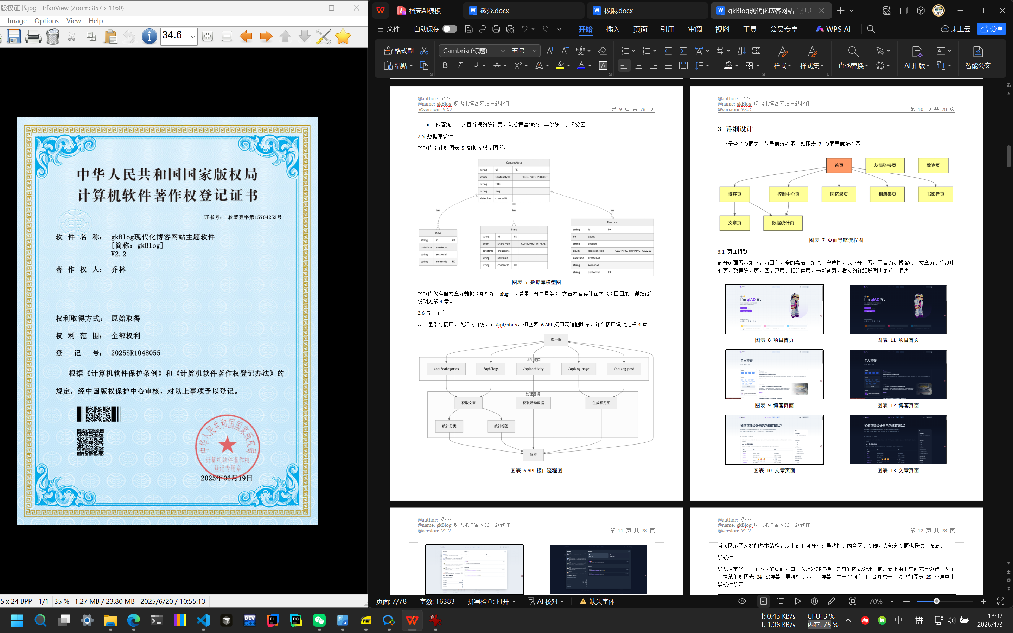
Task: Click IrfanView delete trash icon
Action: point(53,37)
